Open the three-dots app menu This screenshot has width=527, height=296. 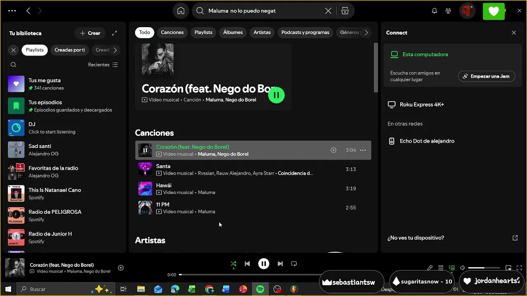pos(12,11)
